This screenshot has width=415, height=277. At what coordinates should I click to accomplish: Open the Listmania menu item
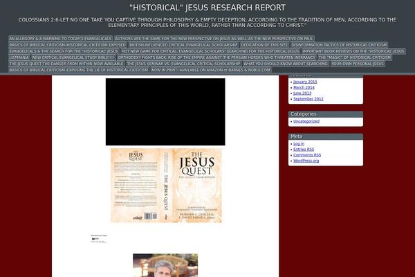(x=19, y=57)
